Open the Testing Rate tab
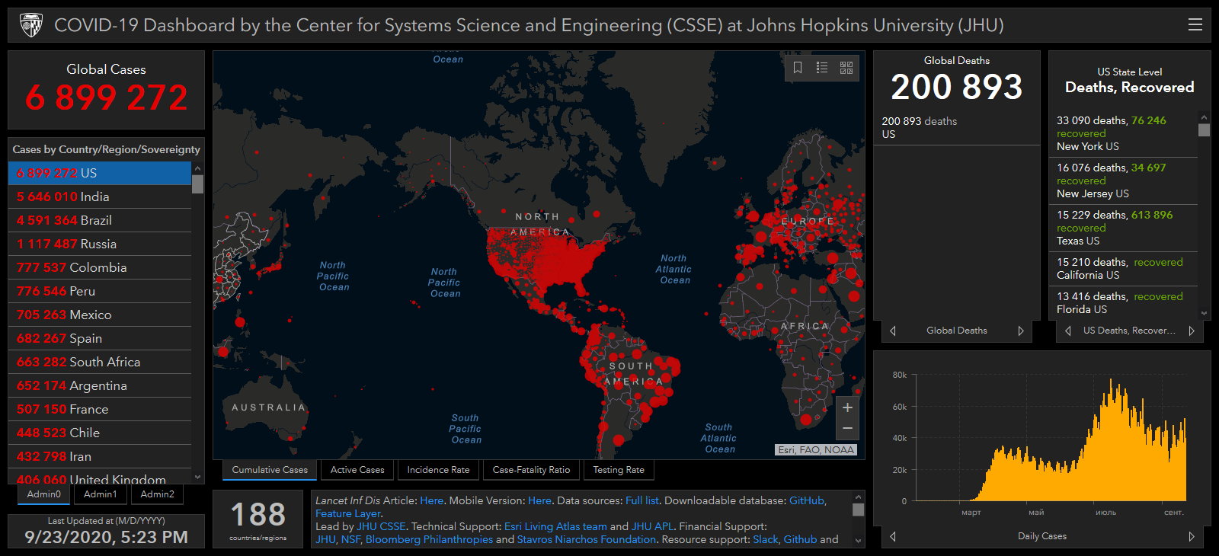Image resolution: width=1219 pixels, height=556 pixels. [x=619, y=470]
